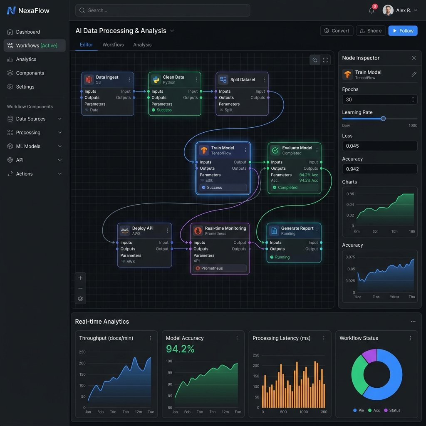Click the Data Ingest S3 node icon

(89, 79)
